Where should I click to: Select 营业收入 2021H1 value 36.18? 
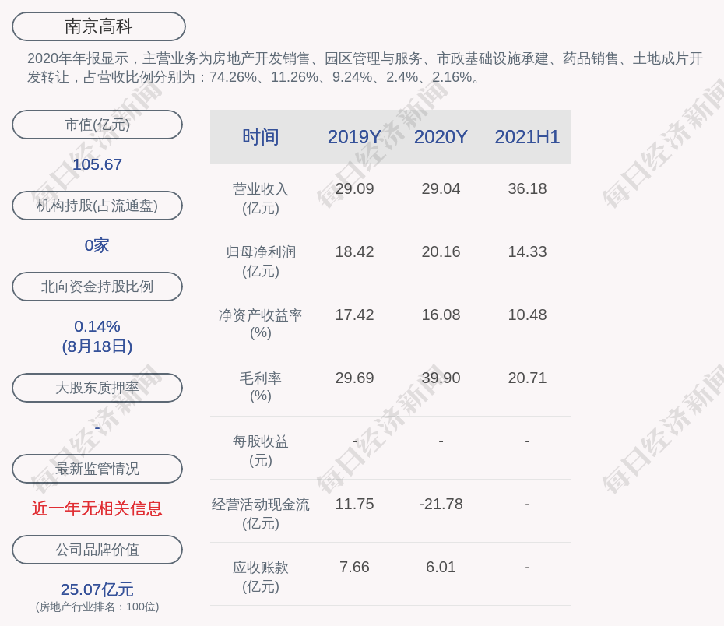point(527,189)
